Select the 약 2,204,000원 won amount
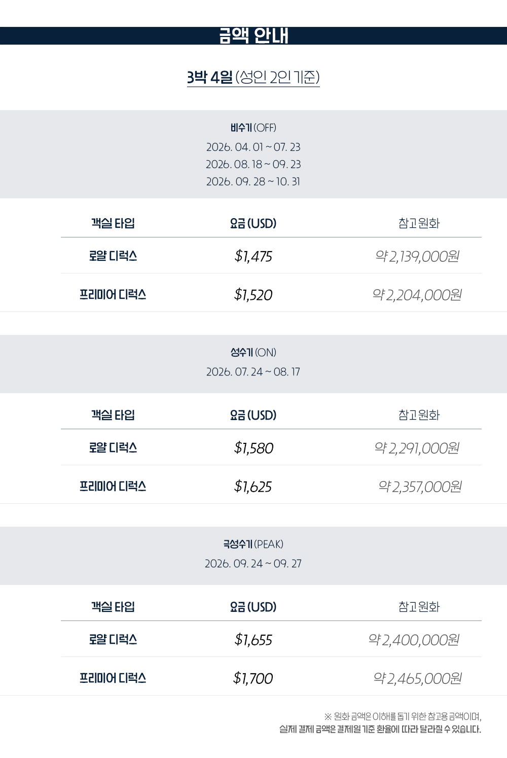Viewport: 507px width, 758px height. pyautogui.click(x=417, y=295)
